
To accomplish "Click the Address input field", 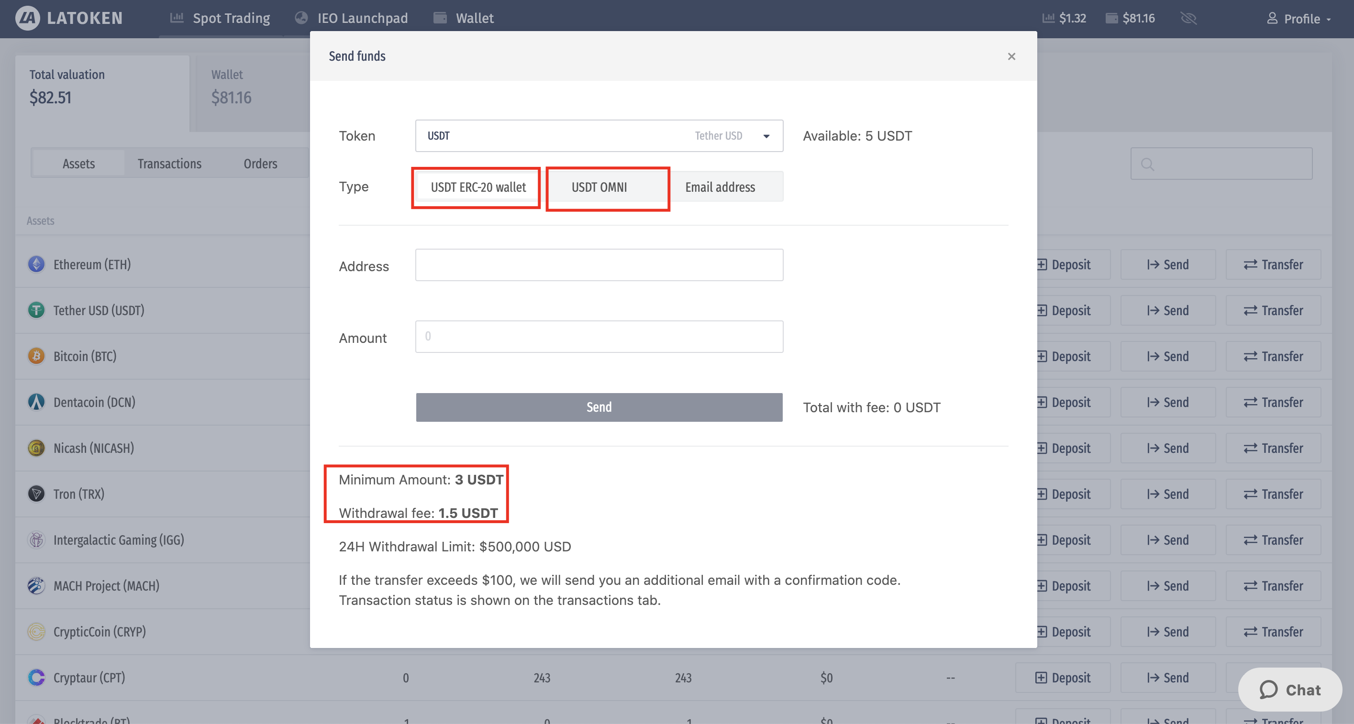I will point(599,265).
